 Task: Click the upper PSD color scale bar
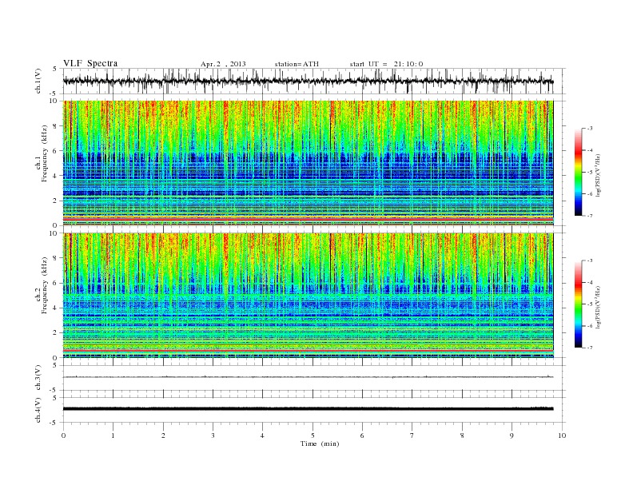click(x=578, y=172)
